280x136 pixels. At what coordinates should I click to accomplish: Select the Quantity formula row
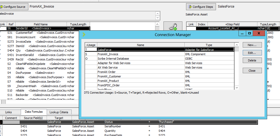[129, 131]
